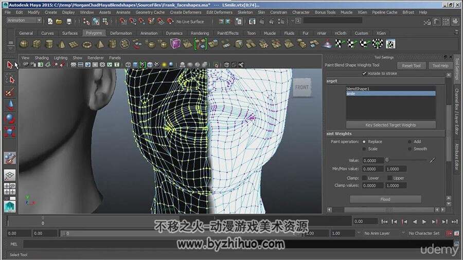
Task: Select the Scale paint operation
Action: (364, 149)
